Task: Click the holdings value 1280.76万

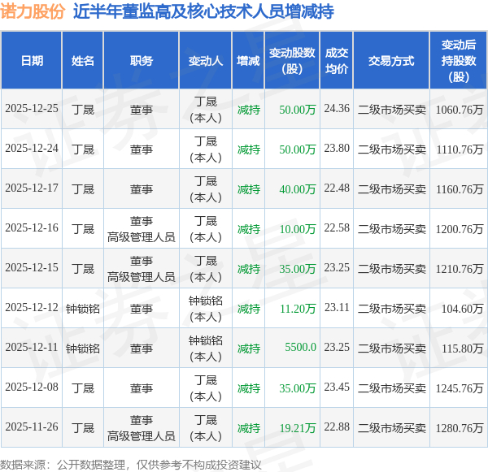Action: [x=460, y=428]
